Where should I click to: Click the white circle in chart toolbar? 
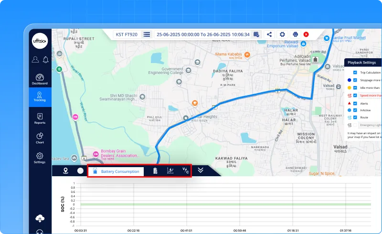click(x=80, y=170)
